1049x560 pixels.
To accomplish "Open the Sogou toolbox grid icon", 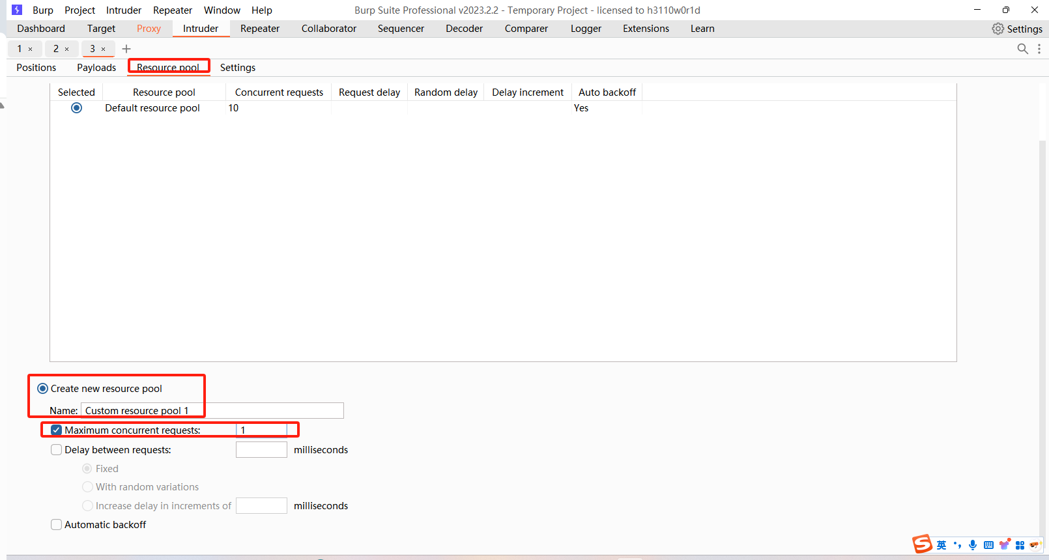I will tap(1020, 545).
